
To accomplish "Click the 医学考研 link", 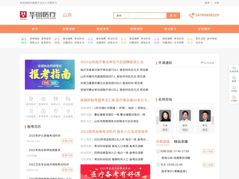I will [x=212, y=39].
